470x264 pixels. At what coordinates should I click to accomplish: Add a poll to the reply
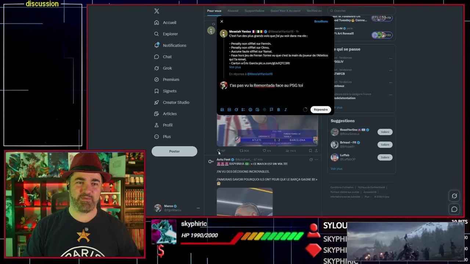click(243, 110)
